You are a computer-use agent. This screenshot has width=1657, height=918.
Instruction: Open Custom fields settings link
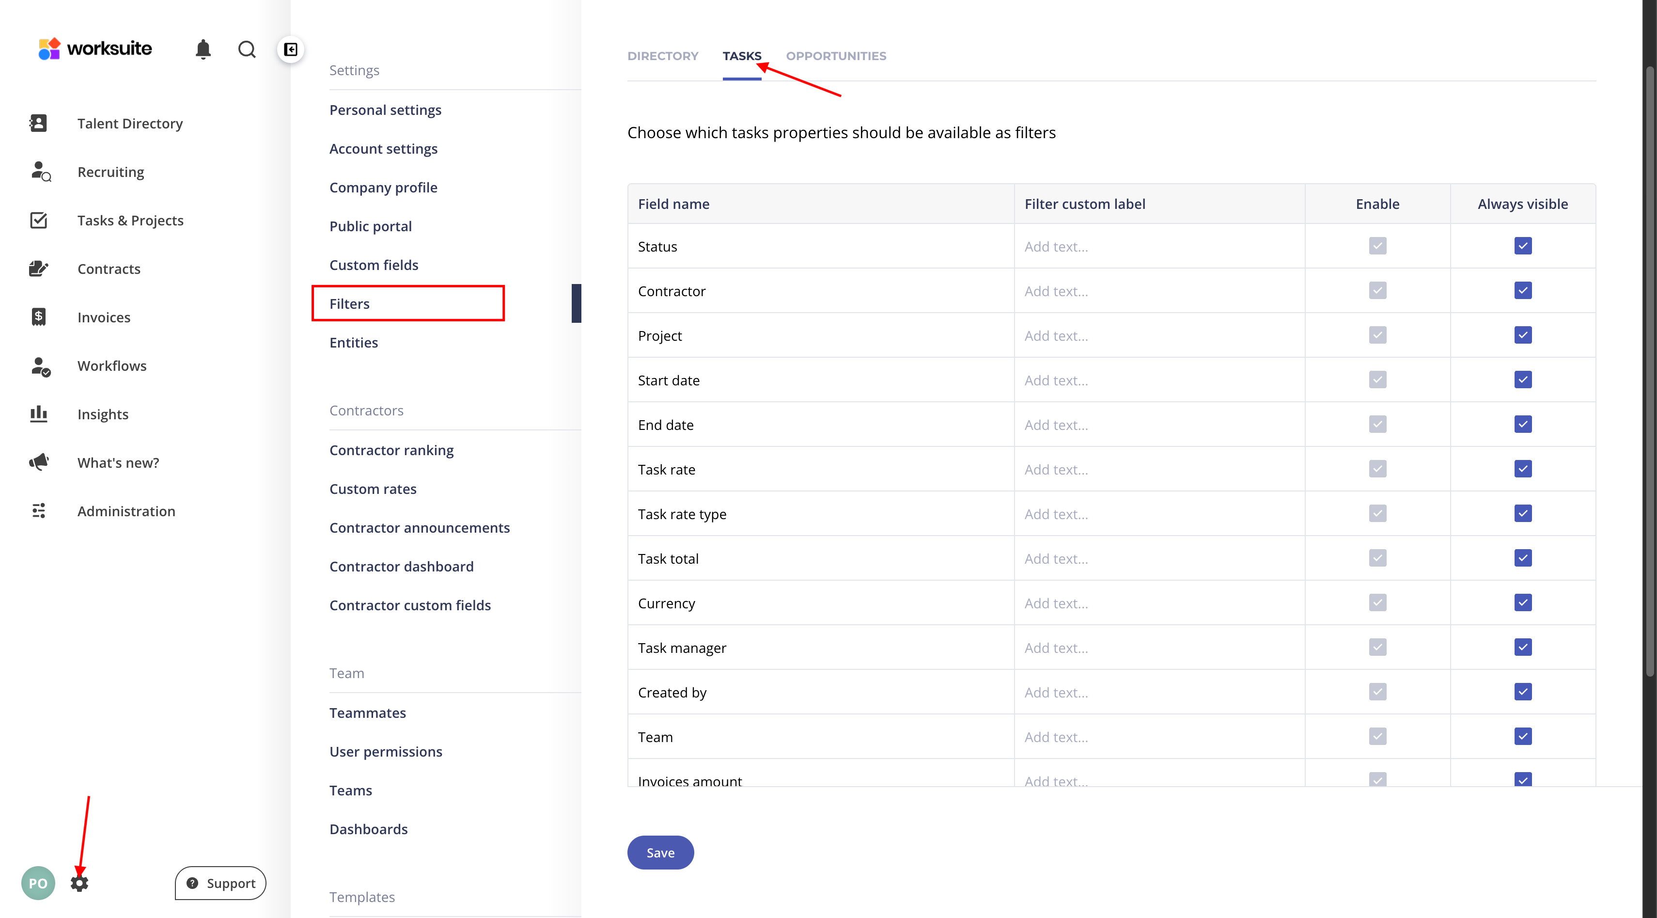[374, 265]
